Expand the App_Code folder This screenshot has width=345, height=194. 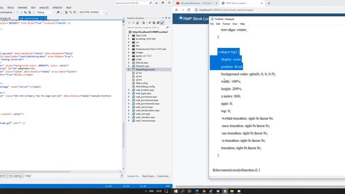point(129,36)
